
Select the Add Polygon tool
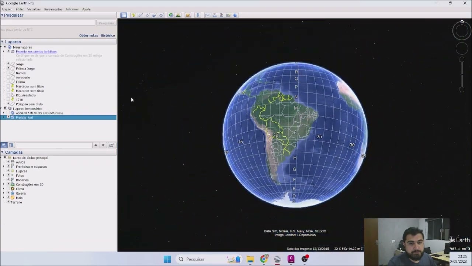[140, 15]
